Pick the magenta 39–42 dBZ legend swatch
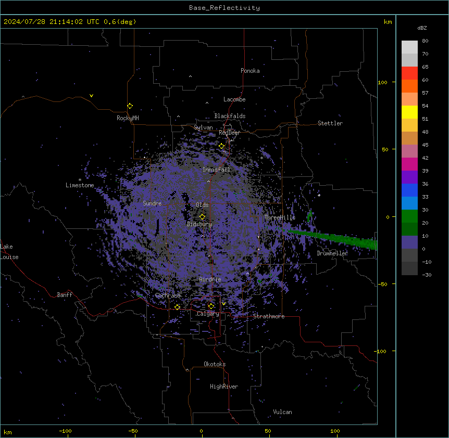Viewport: 449px width, 438px height. pos(409,164)
